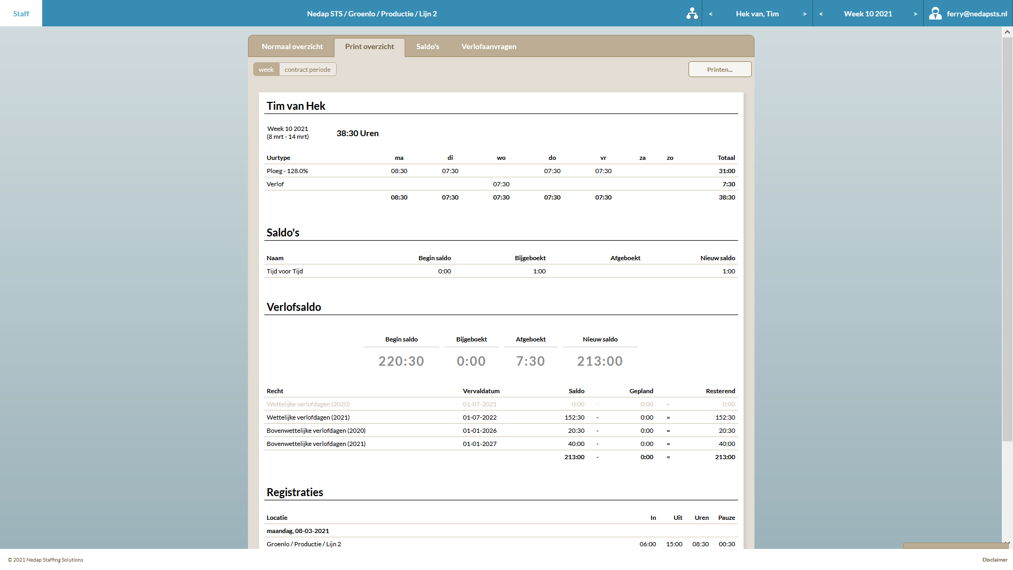
Task: Advance to Week 11 using the right arrow
Action: coord(915,14)
